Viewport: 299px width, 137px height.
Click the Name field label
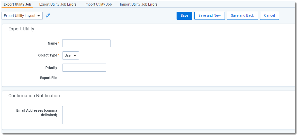tap(52, 43)
